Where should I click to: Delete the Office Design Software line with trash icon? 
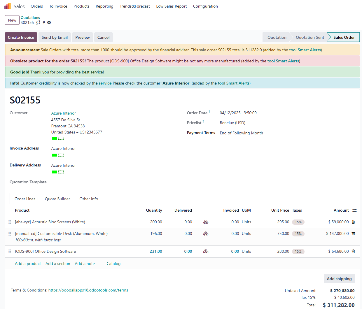point(353,251)
